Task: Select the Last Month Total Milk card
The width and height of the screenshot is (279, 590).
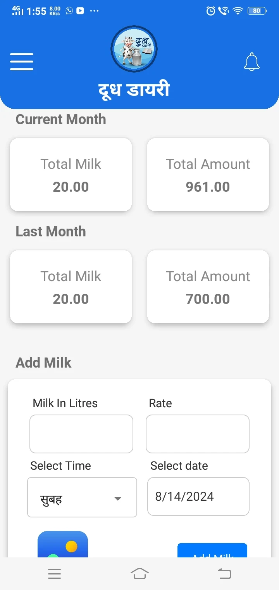Action: pos(71,287)
